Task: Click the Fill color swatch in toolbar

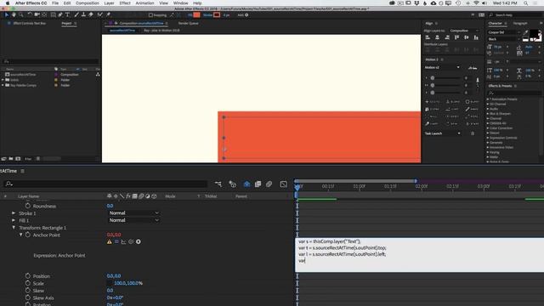Action: [196, 15]
